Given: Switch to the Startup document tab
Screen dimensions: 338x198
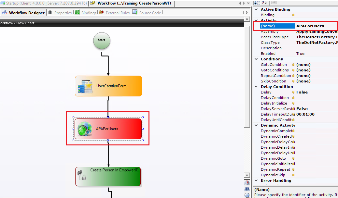Looking at the screenshot, I should click(x=44, y=3).
